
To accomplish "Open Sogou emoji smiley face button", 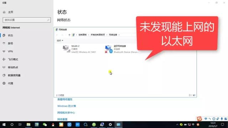I will coord(214,119).
